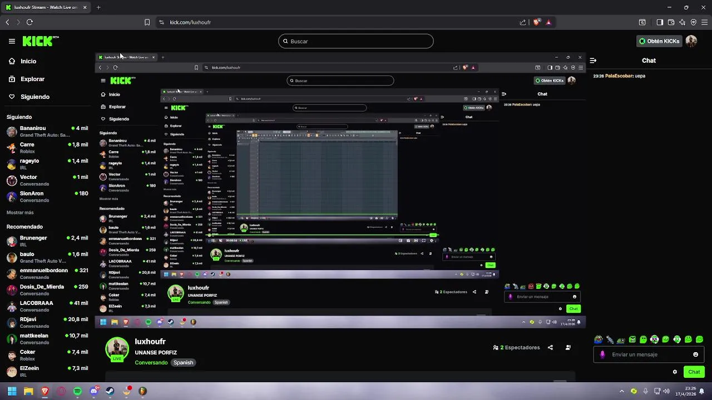Click the Brave Shields lion icon
Viewport: 712px width, 400px height.
[536, 22]
